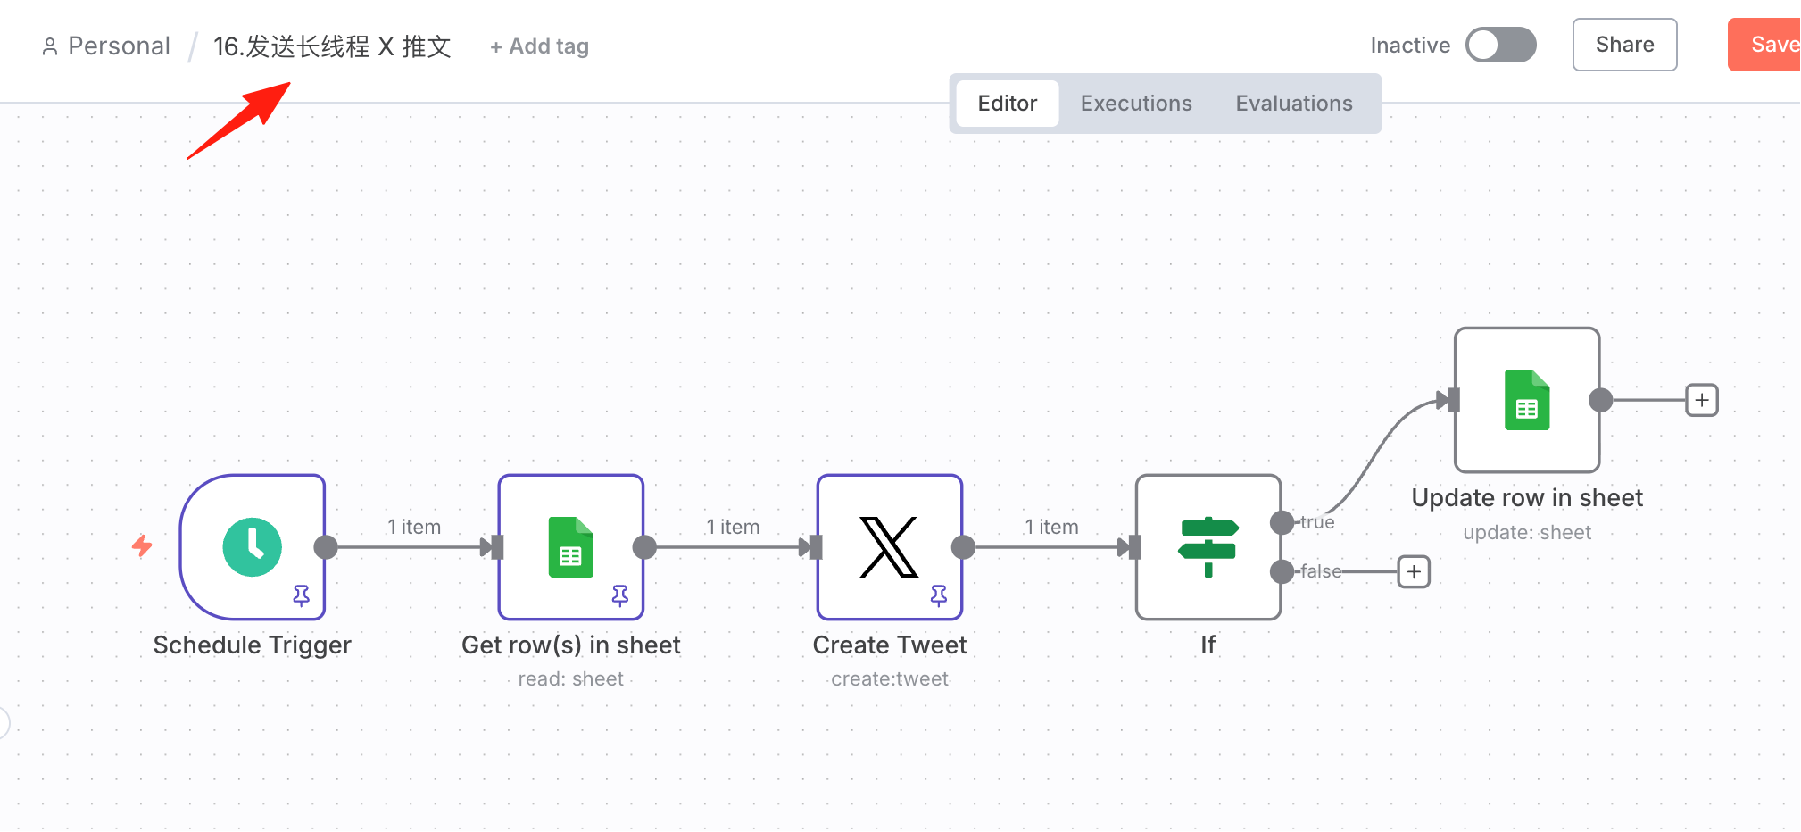Image resolution: width=1801 pixels, height=832 pixels.
Task: Click the + Add tag link
Action: tap(539, 46)
